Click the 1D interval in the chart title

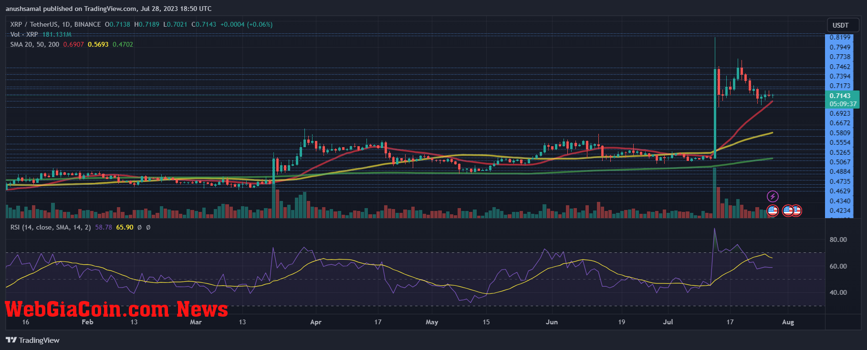66,24
